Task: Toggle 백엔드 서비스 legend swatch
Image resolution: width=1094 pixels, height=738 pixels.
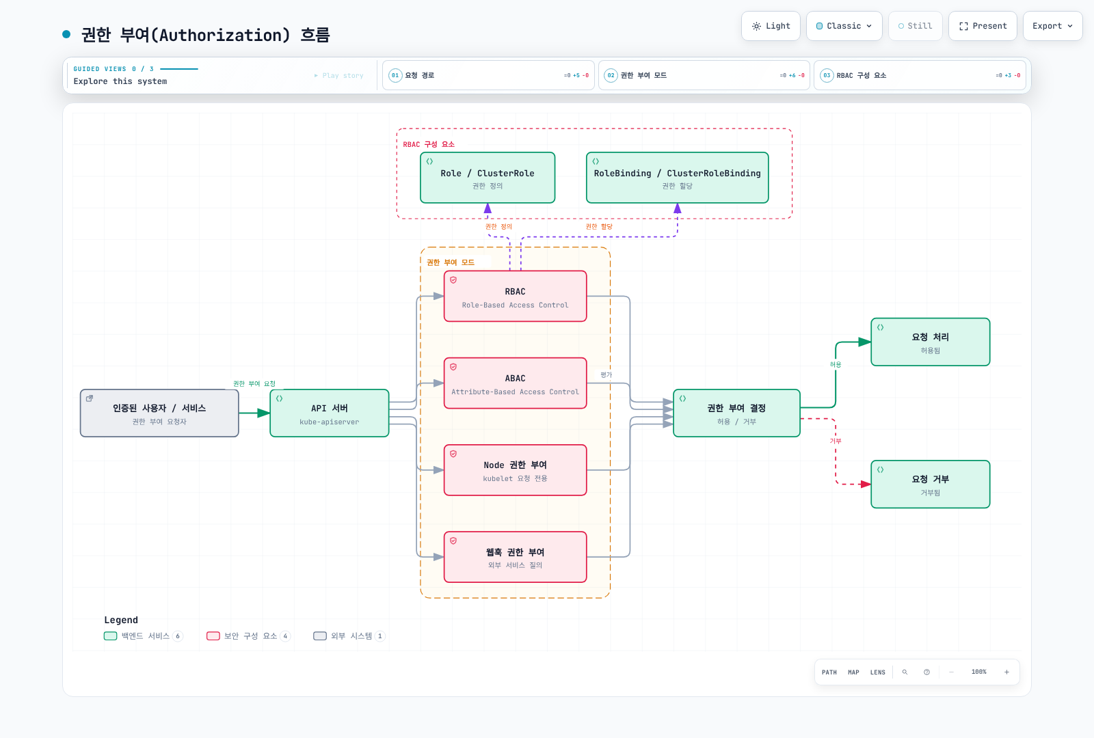Action: pyautogui.click(x=111, y=636)
